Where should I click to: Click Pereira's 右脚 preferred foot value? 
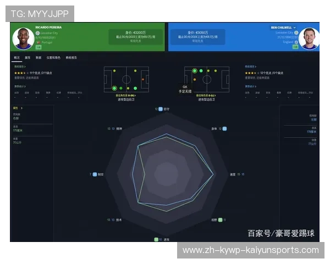click(x=16, y=118)
